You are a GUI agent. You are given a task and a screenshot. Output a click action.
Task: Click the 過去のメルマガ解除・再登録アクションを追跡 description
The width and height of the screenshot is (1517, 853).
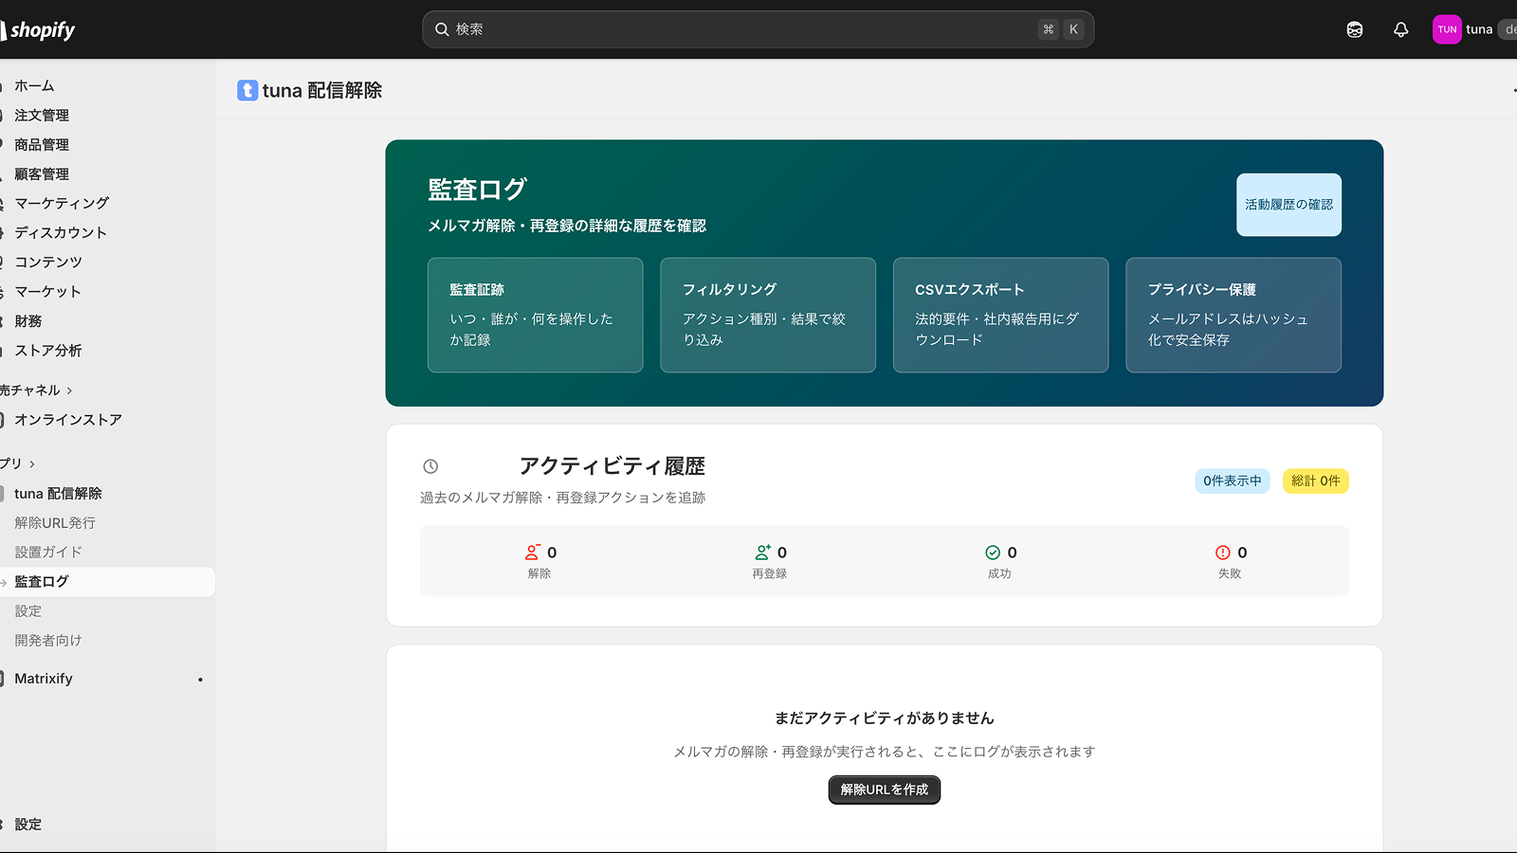point(563,498)
